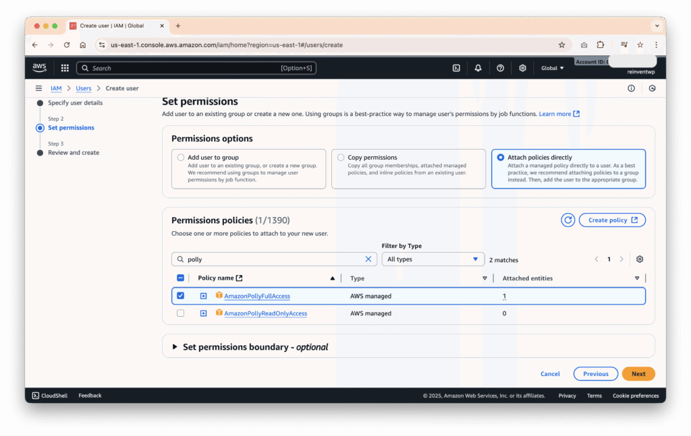Open the notifications bell
The image size is (691, 436).
pos(478,68)
